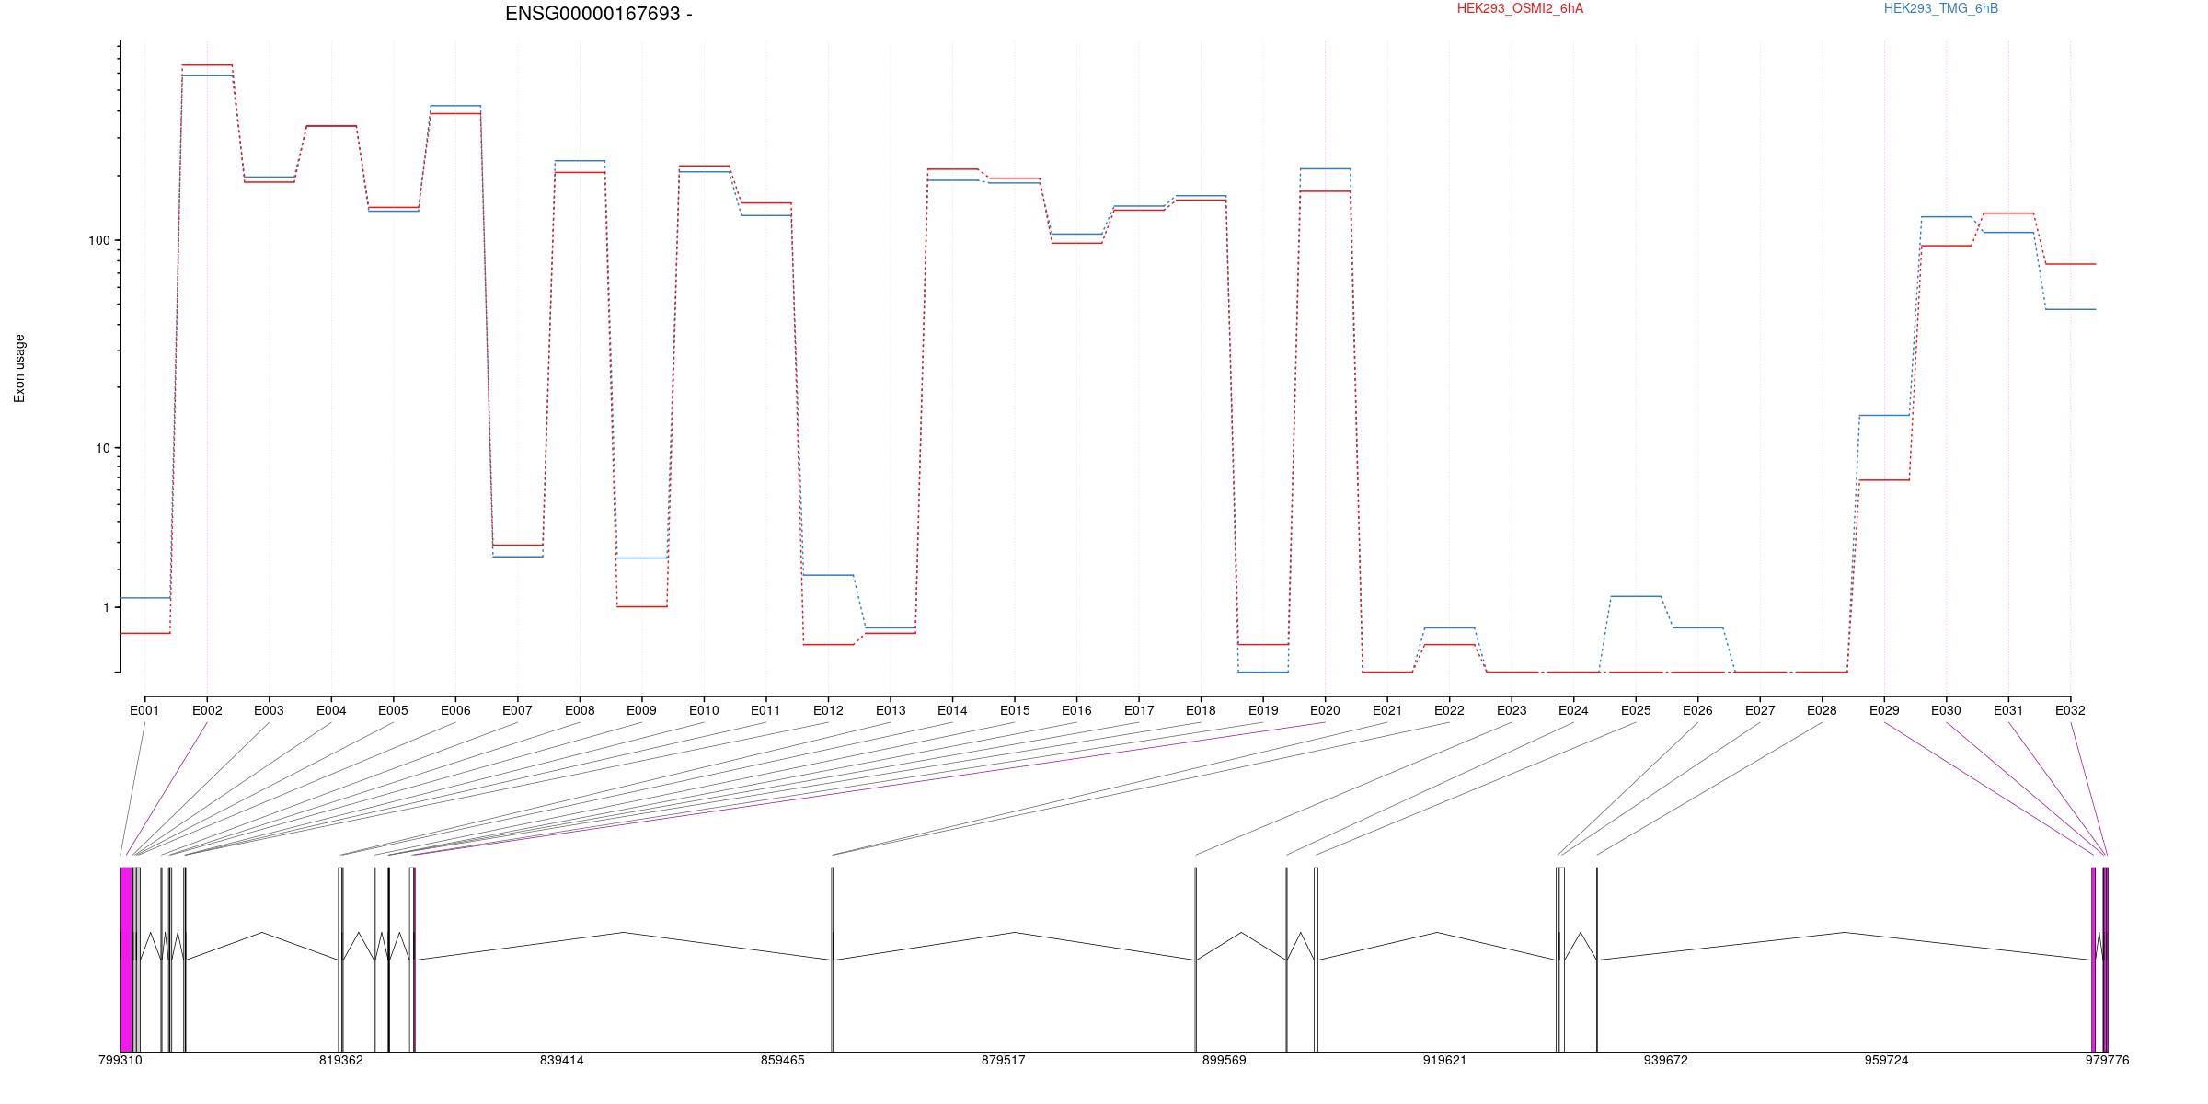Select the HEK293_OSMI2_6hA legend label

tap(1520, 8)
